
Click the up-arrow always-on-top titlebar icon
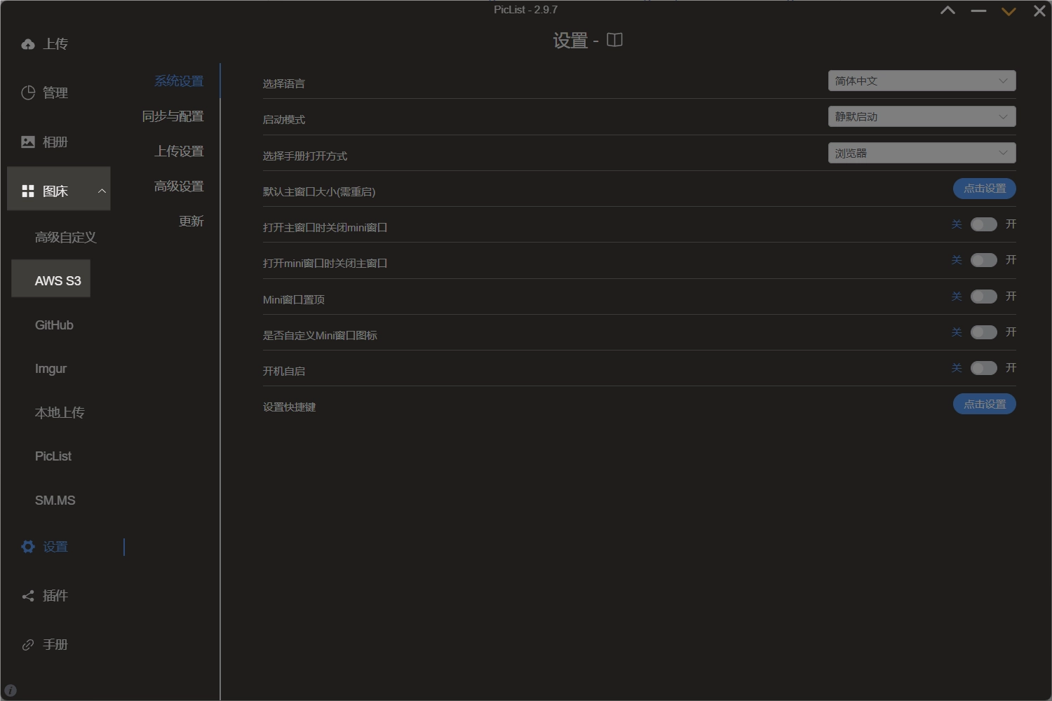tap(948, 11)
